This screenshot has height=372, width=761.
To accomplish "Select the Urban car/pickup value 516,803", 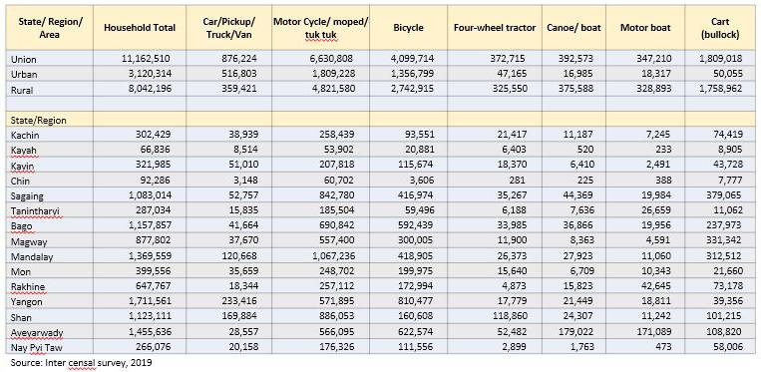I will tap(238, 73).
